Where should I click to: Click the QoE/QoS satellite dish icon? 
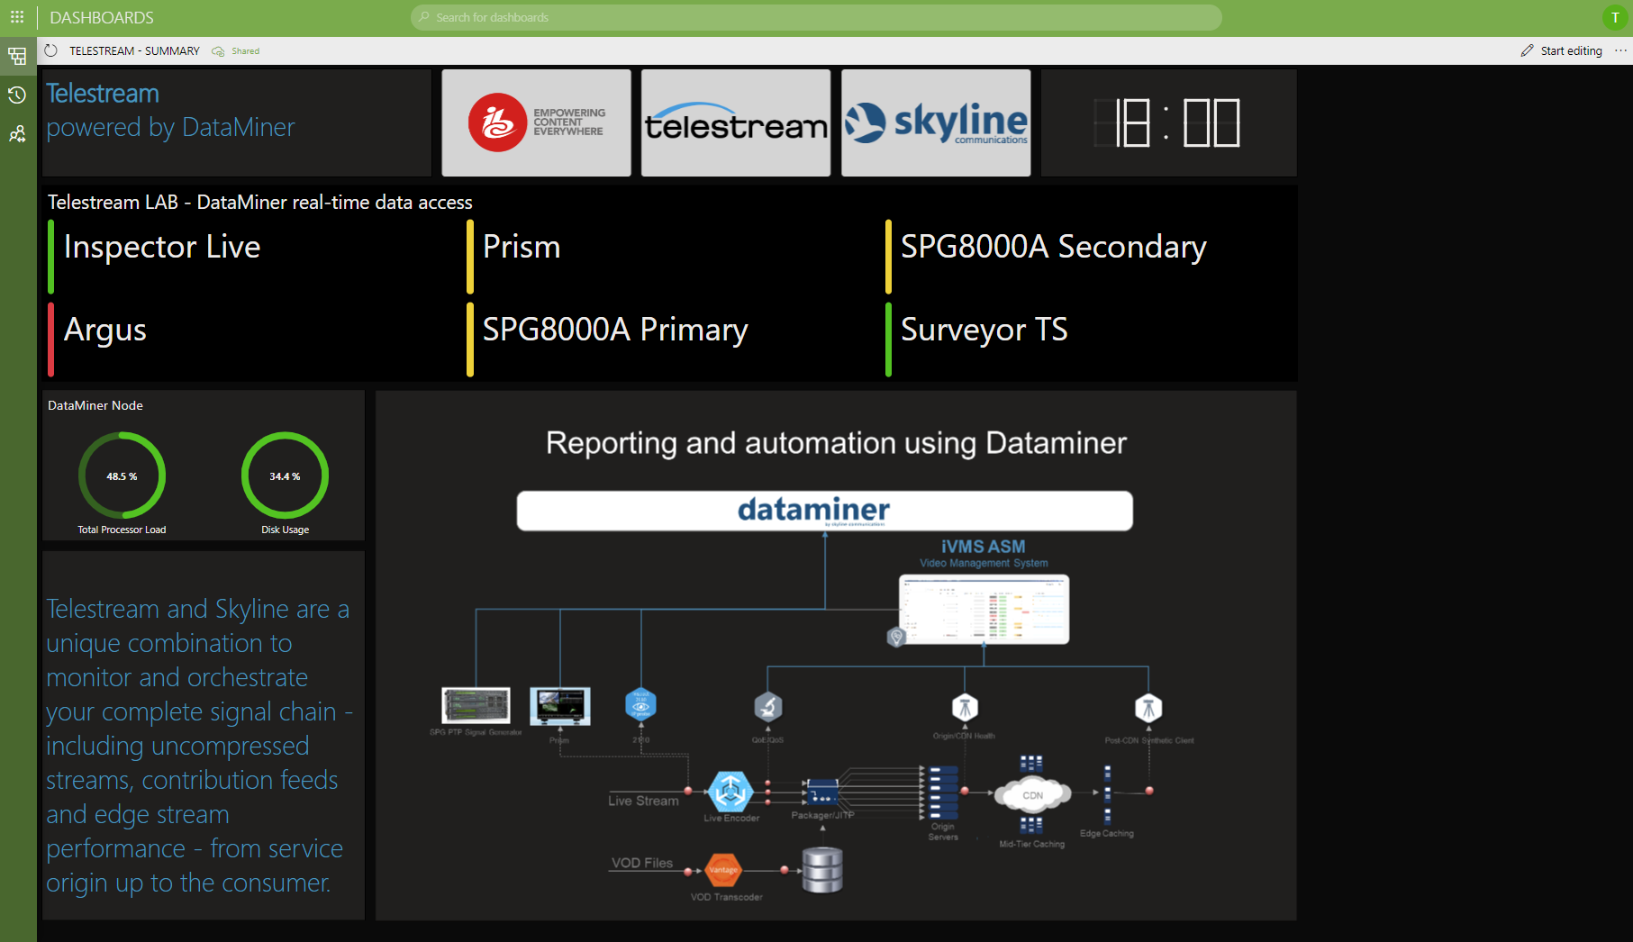(768, 707)
